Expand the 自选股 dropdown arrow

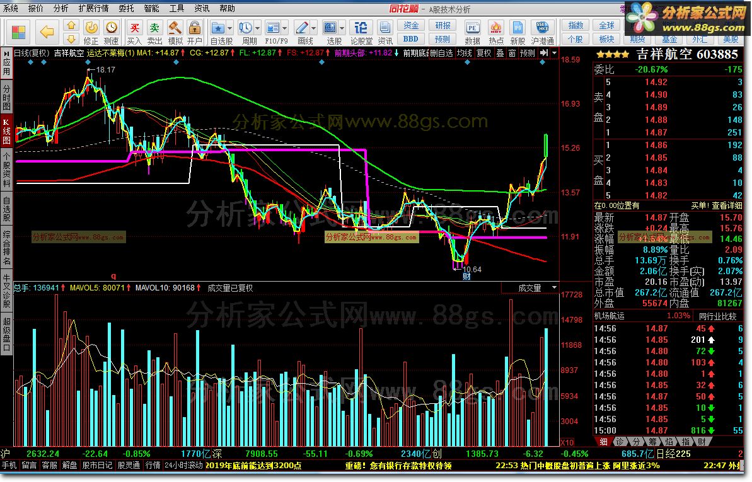[229, 28]
